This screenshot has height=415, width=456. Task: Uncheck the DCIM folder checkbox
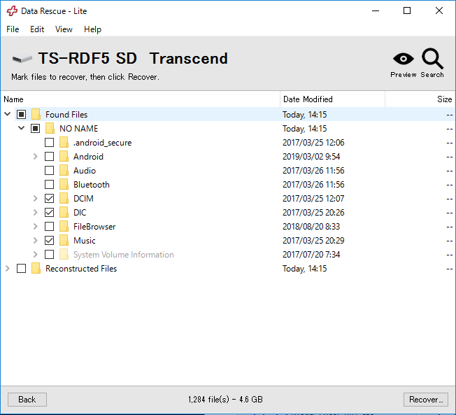49,199
